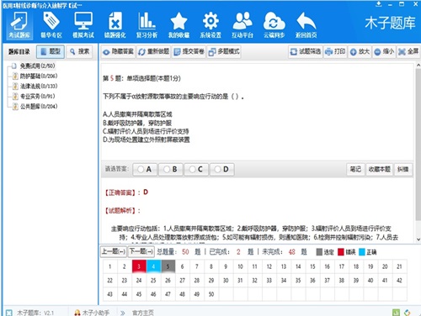The width and height of the screenshot is (421, 316).
Task: Click the 隐藏答案 eye toolbar item
Action: click(x=118, y=51)
